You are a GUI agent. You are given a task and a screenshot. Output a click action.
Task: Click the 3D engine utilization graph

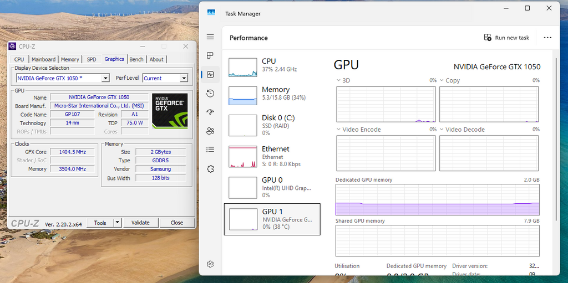click(x=386, y=104)
